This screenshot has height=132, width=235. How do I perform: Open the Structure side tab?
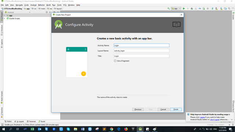point(1,30)
